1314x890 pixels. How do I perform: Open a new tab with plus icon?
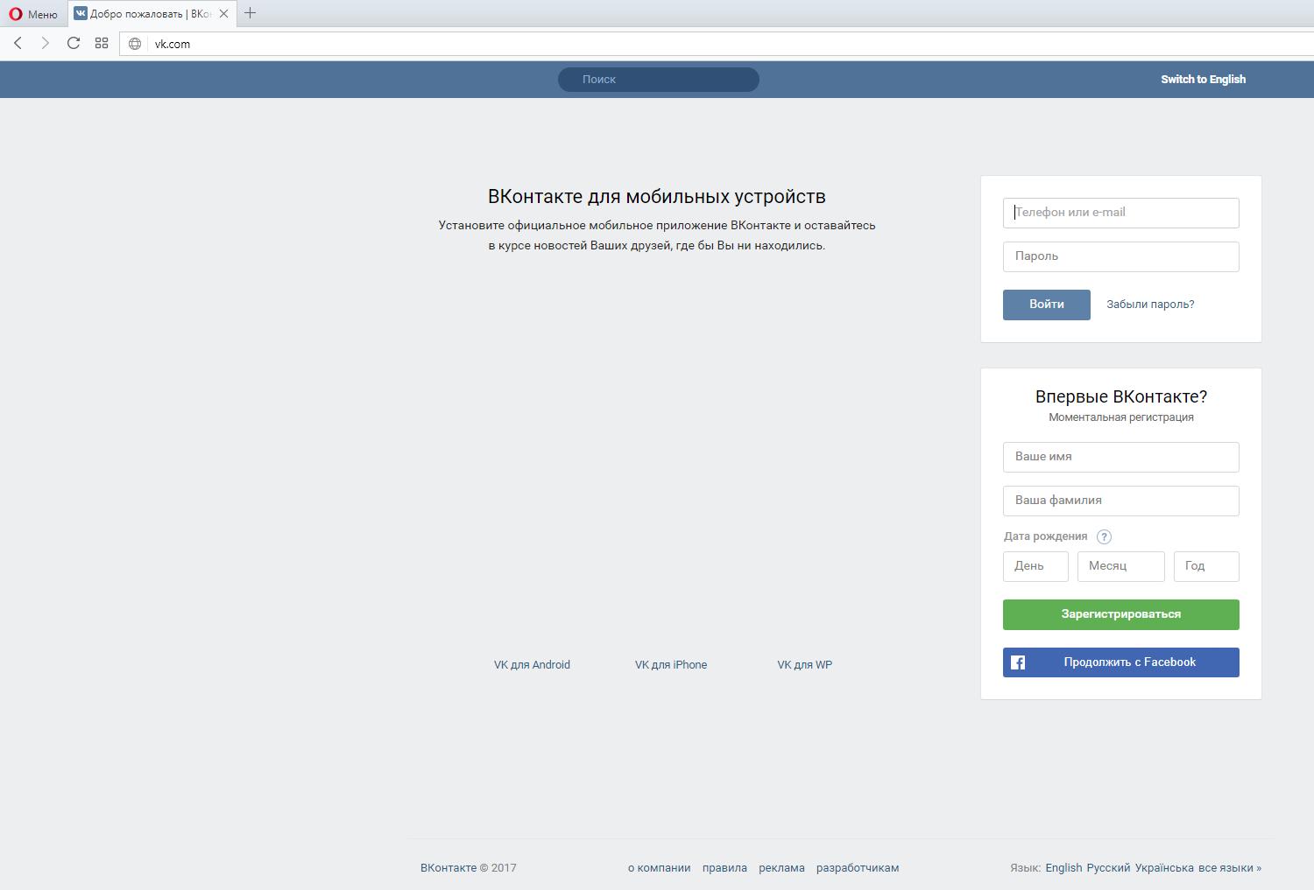coord(251,13)
